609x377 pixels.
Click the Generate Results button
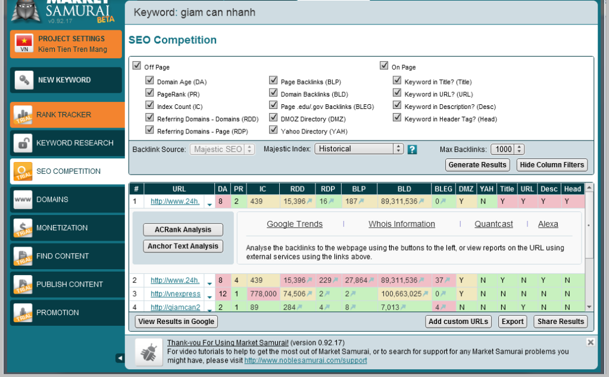(476, 165)
